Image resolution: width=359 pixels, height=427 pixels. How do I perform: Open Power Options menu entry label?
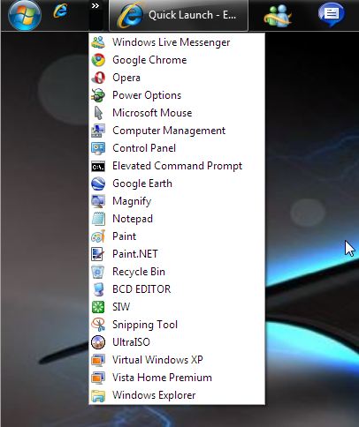(x=147, y=95)
